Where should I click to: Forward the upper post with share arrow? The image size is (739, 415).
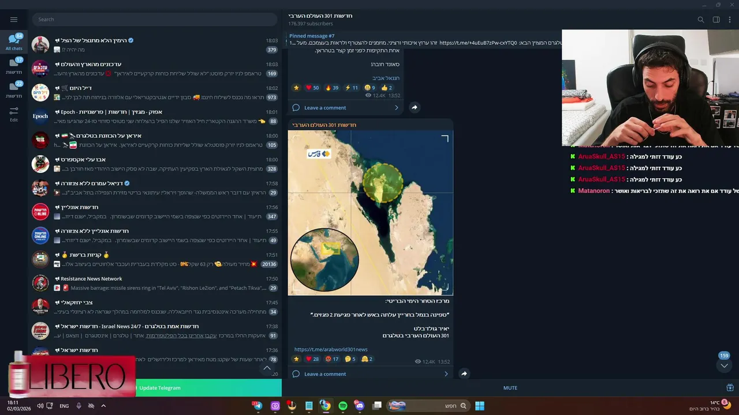(415, 107)
